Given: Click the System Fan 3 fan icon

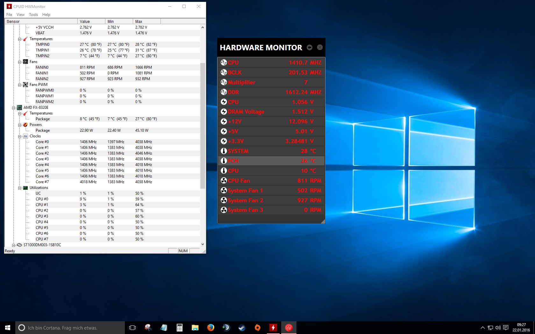Looking at the screenshot, I should [x=224, y=210].
